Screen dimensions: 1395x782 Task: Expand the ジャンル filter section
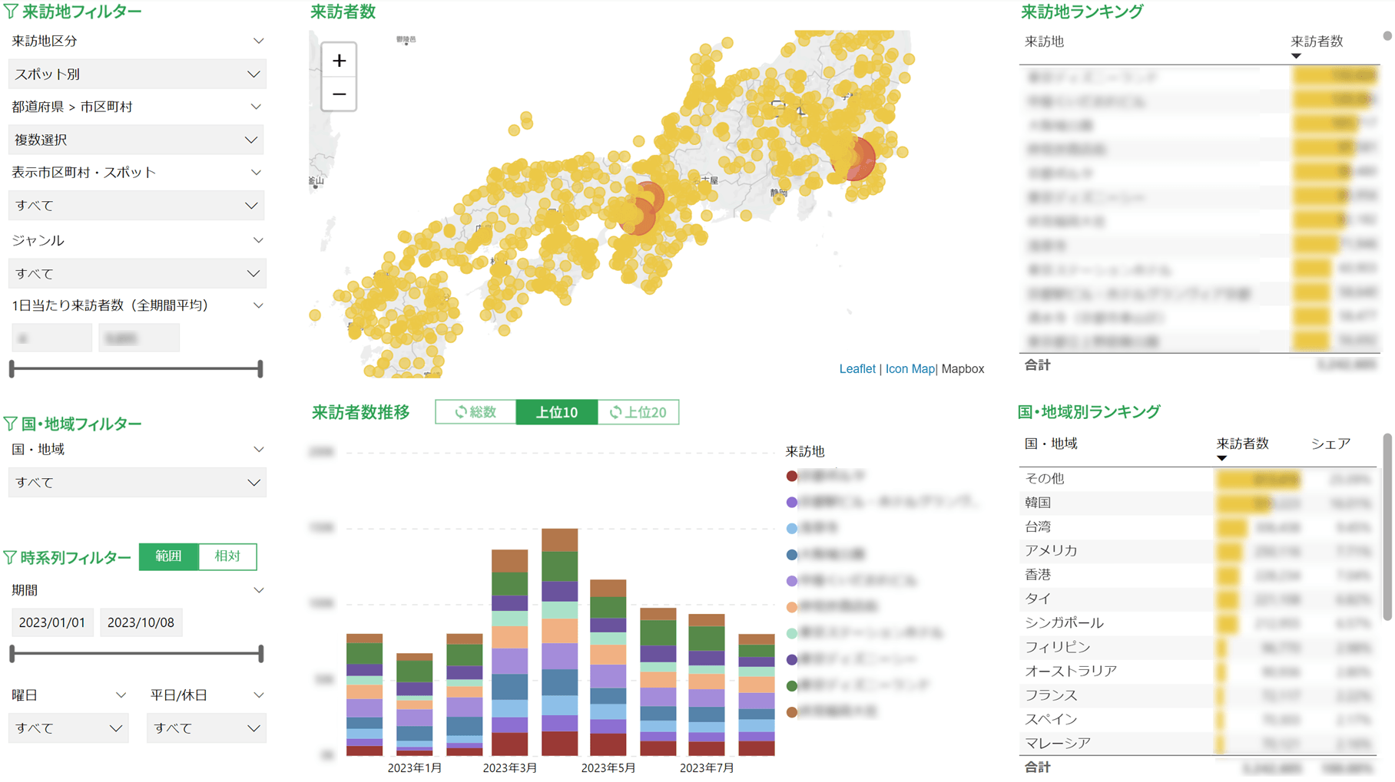coord(258,240)
